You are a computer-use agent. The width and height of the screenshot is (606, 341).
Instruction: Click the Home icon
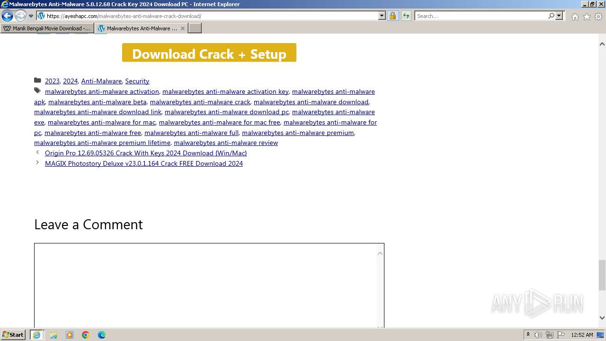pos(575,17)
